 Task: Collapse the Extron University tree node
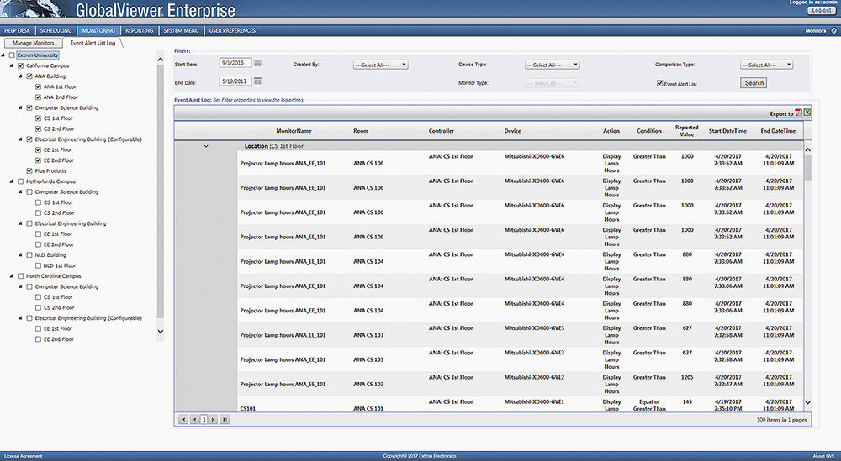(x=3, y=55)
